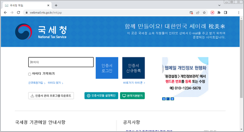
Task: Open a new tab with the plus icon
Action: pyautogui.click(x=56, y=6)
